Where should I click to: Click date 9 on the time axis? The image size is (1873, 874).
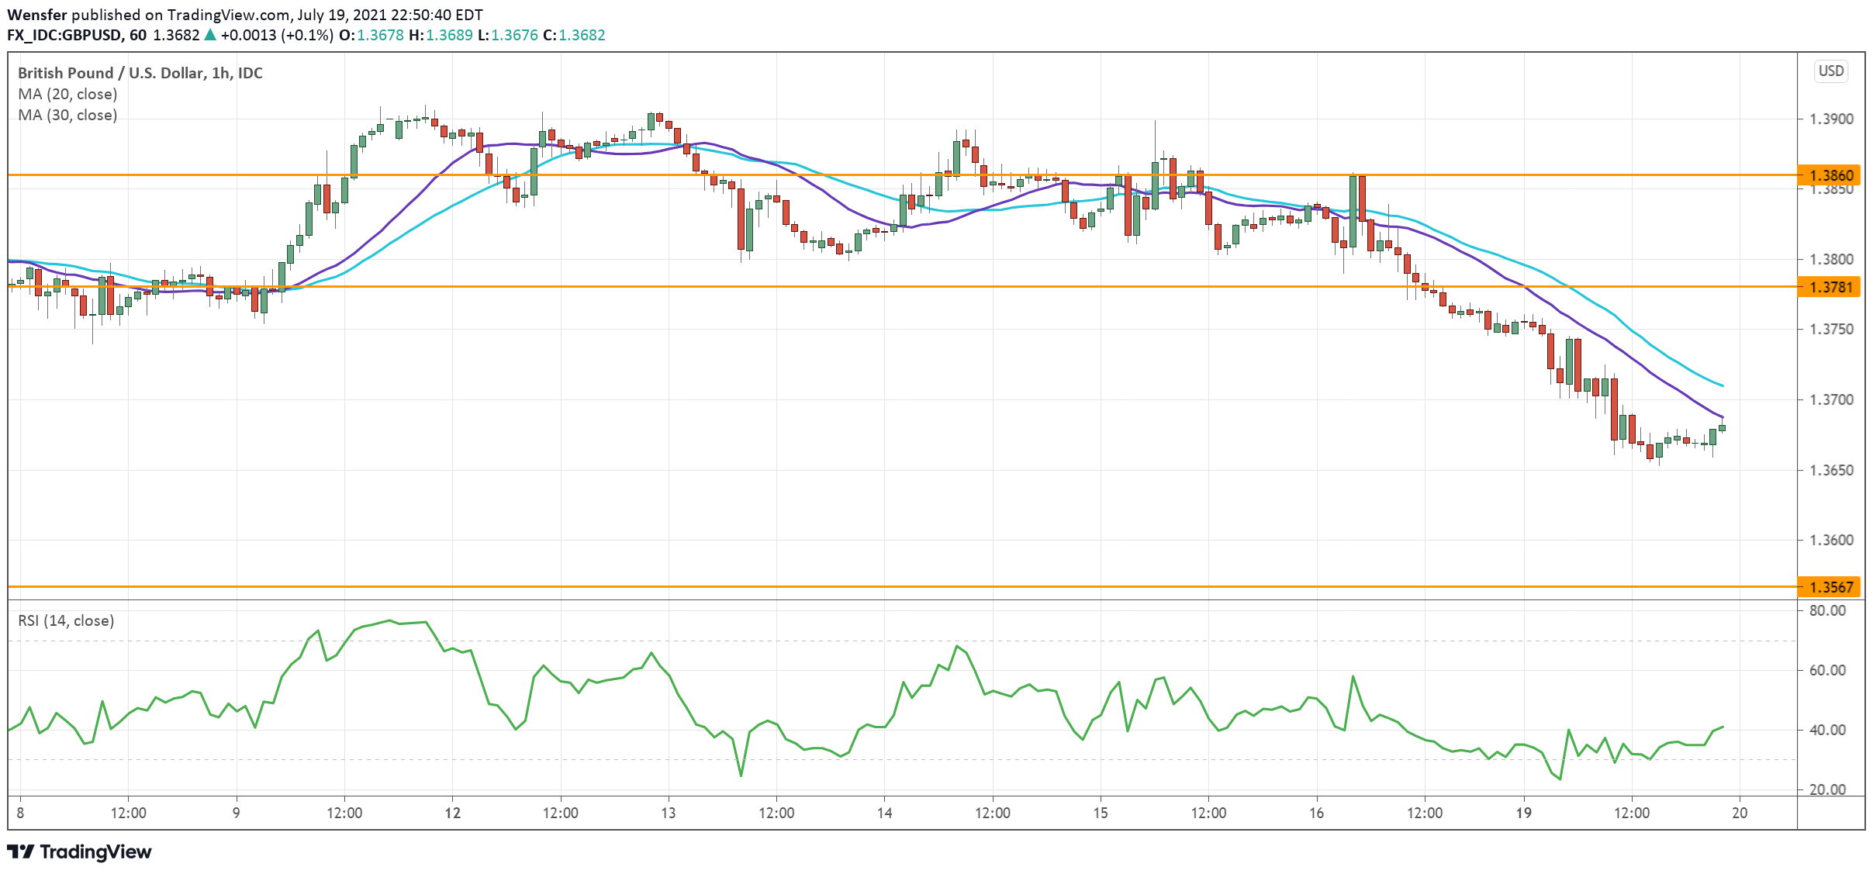click(x=236, y=813)
